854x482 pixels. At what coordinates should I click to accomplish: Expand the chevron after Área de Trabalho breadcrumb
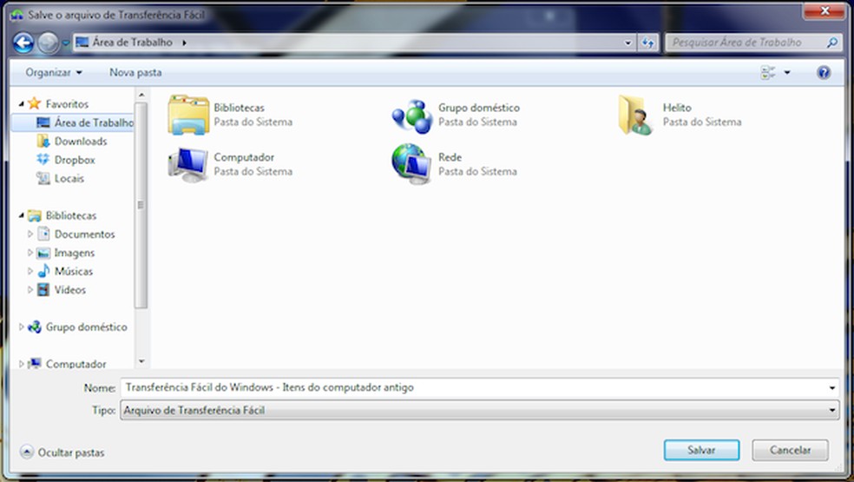[x=184, y=43]
